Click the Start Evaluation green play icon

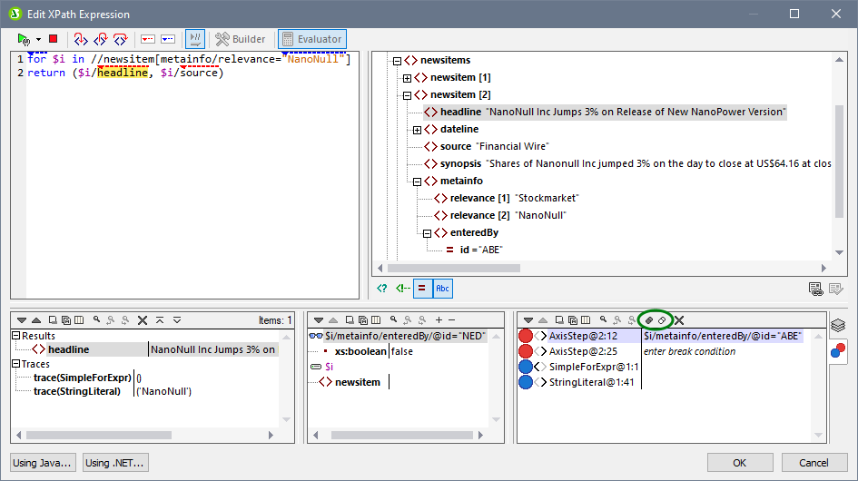[24, 39]
